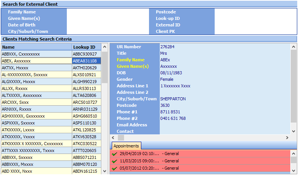Click client details vertical scrollbar thumb

(293, 86)
